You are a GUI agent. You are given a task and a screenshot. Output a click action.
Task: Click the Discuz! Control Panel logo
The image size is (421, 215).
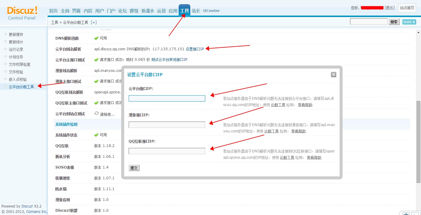[22, 13]
